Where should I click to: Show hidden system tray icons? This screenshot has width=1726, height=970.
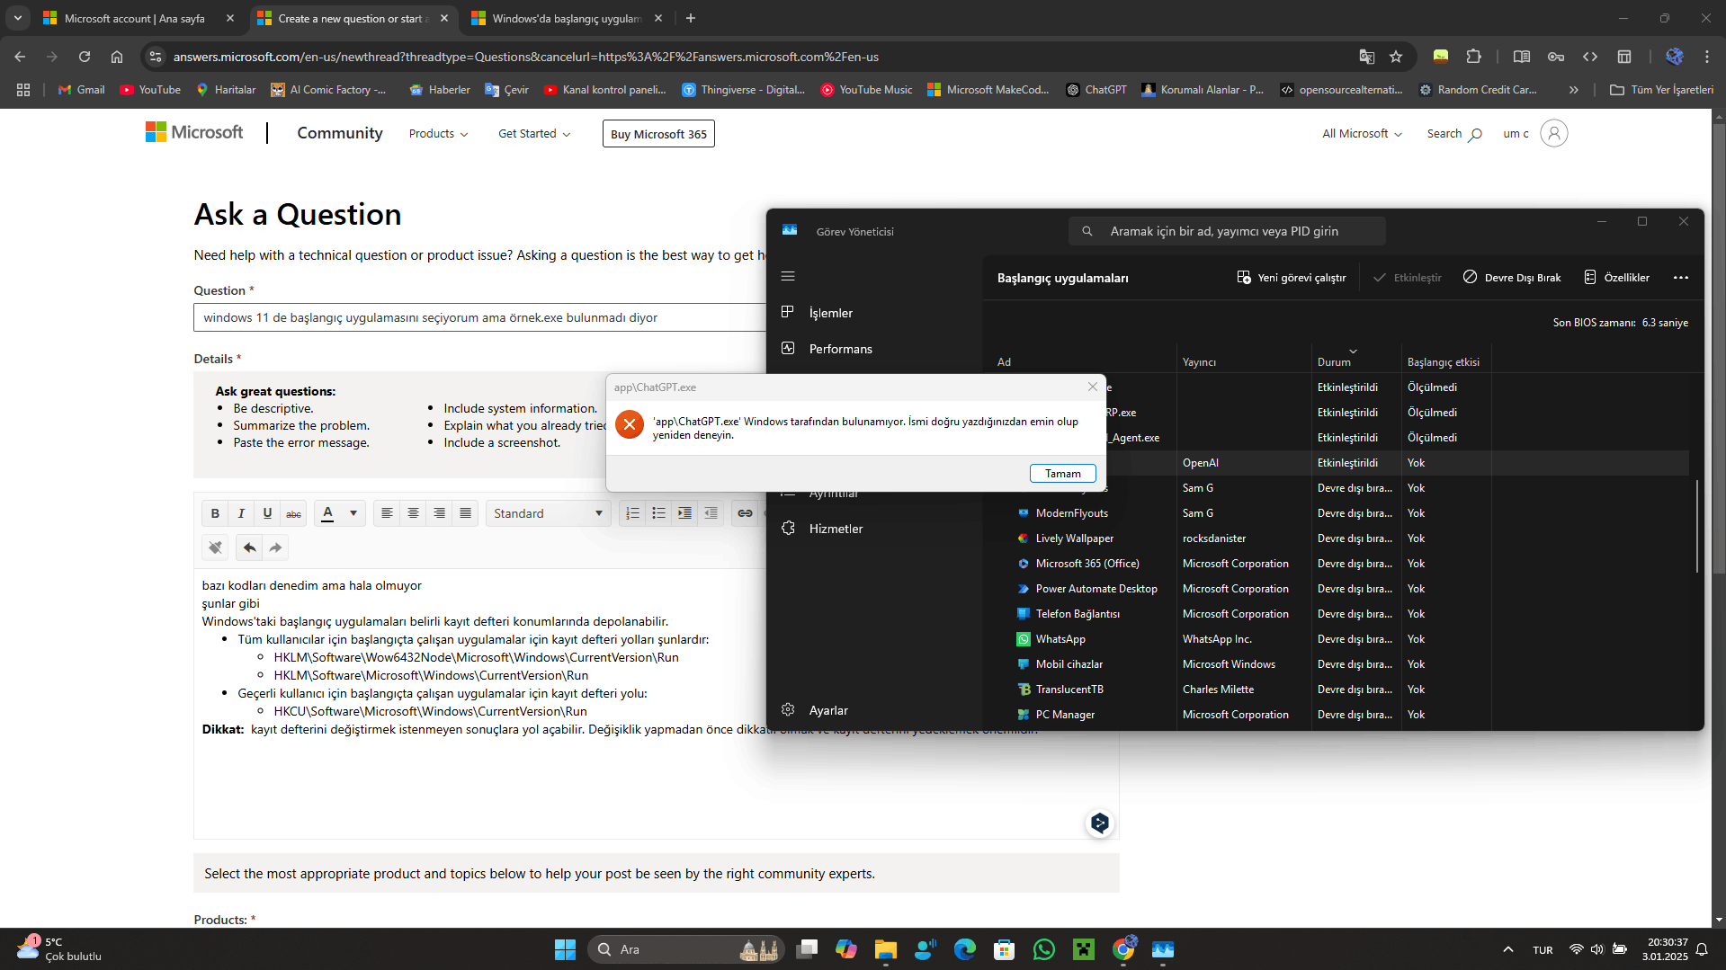click(1507, 949)
